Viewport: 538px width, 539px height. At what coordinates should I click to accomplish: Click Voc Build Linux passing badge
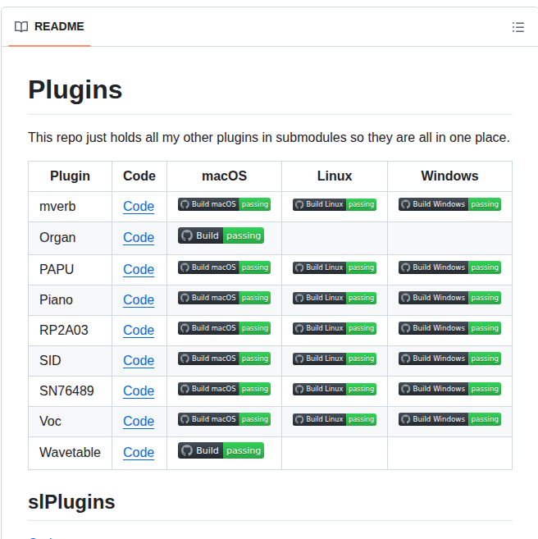pos(335,419)
